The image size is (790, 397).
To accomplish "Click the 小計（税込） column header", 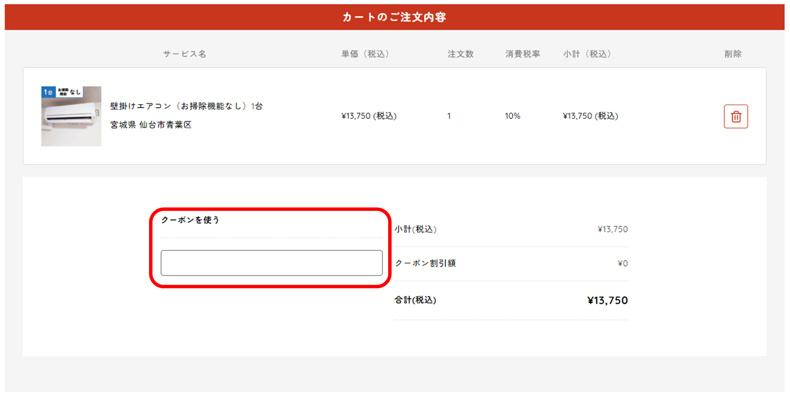I will pos(587,54).
